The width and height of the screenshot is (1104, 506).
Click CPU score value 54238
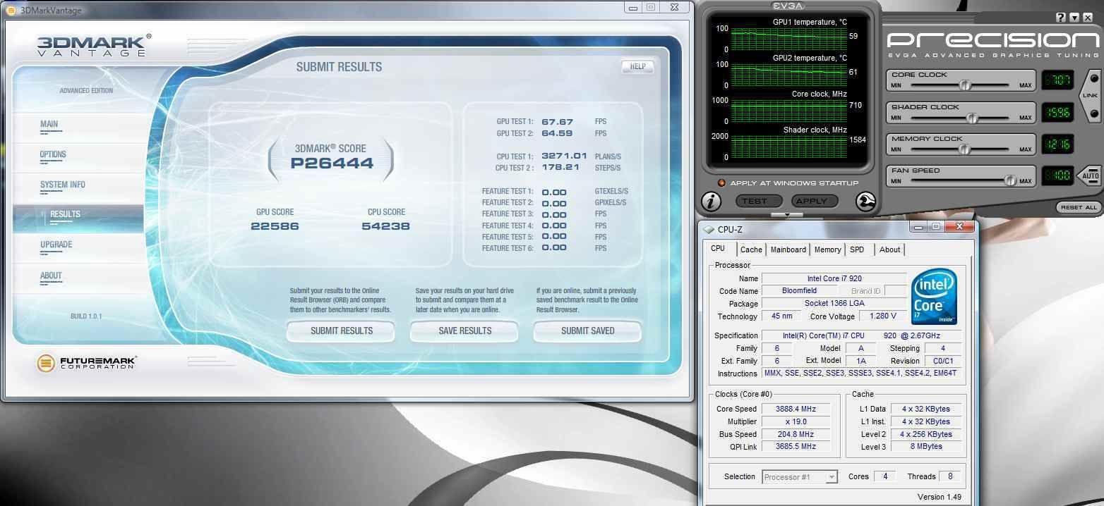(385, 226)
